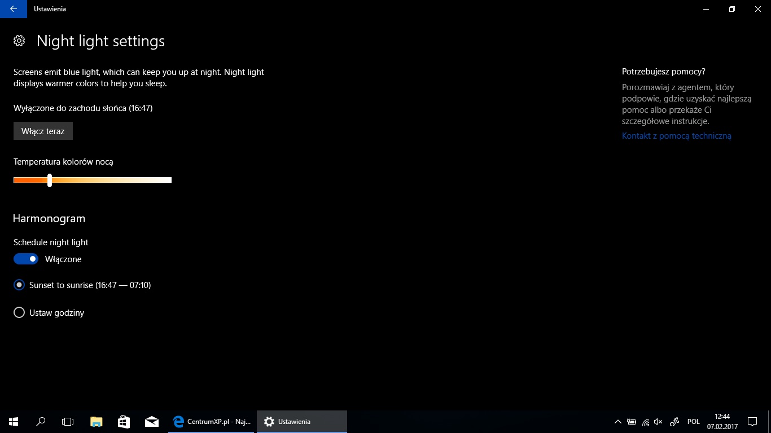
Task: Open taskbar search magnifier
Action: click(x=41, y=421)
